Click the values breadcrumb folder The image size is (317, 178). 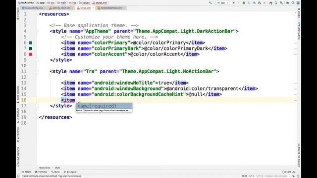(x=84, y=3)
